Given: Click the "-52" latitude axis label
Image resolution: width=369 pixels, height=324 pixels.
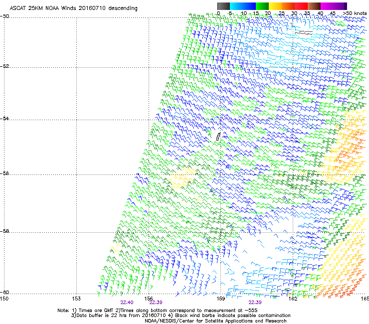Looking at the screenshot, I should [4, 66].
